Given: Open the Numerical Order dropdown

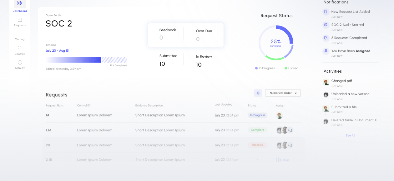Looking at the screenshot, I should pyautogui.click(x=283, y=93).
